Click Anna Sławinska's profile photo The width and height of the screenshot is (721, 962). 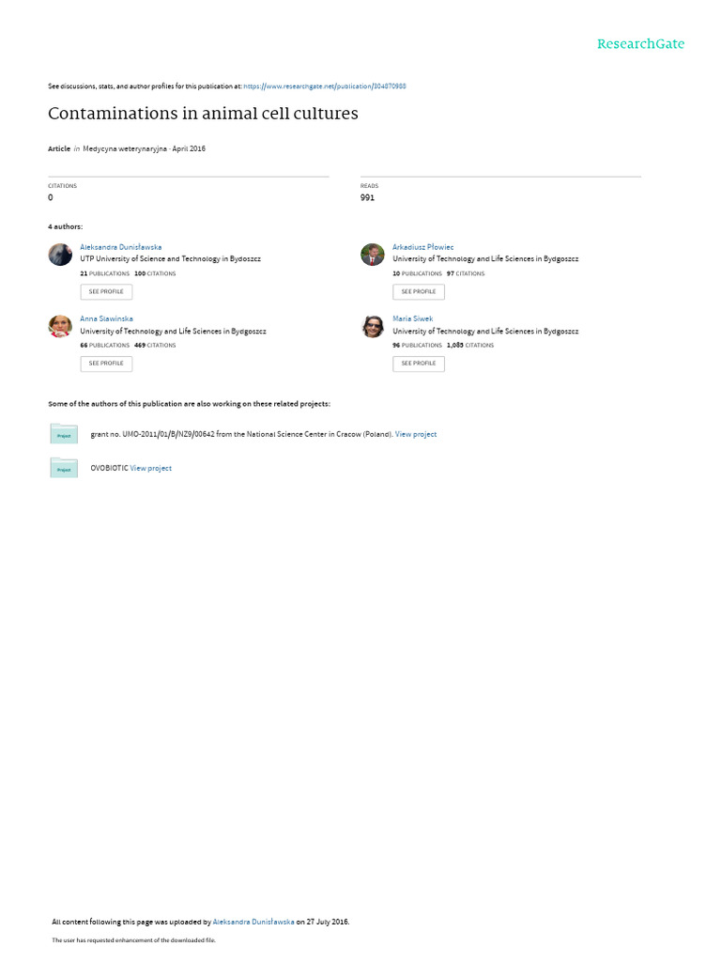tap(60, 326)
